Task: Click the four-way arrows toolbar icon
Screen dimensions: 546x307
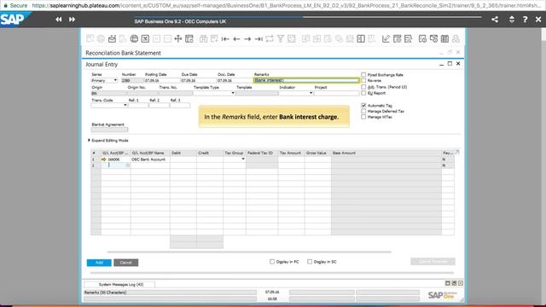Action: pos(178,38)
